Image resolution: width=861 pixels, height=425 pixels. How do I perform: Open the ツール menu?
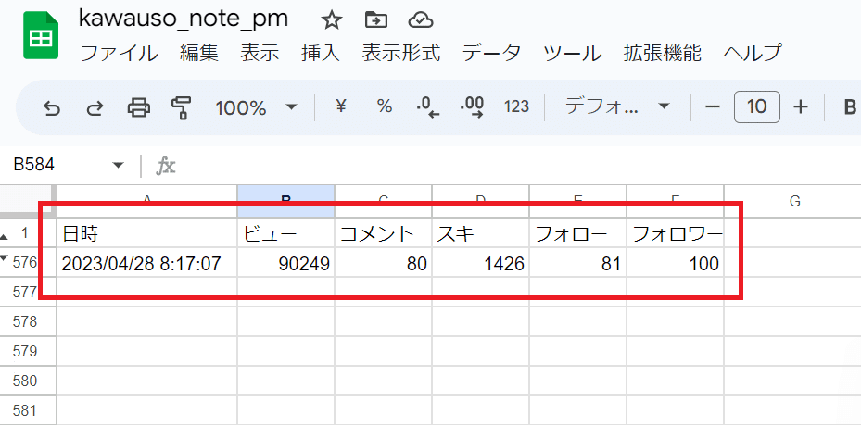(x=572, y=53)
